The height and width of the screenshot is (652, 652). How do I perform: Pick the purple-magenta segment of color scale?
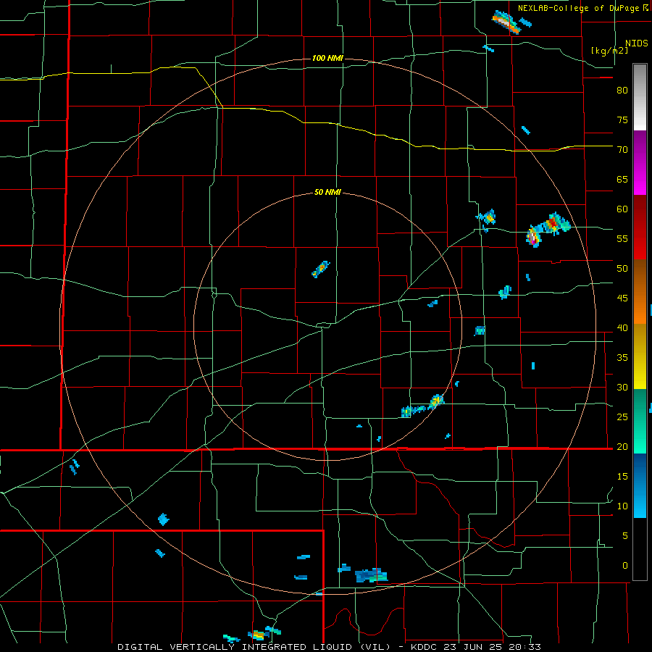click(640, 163)
